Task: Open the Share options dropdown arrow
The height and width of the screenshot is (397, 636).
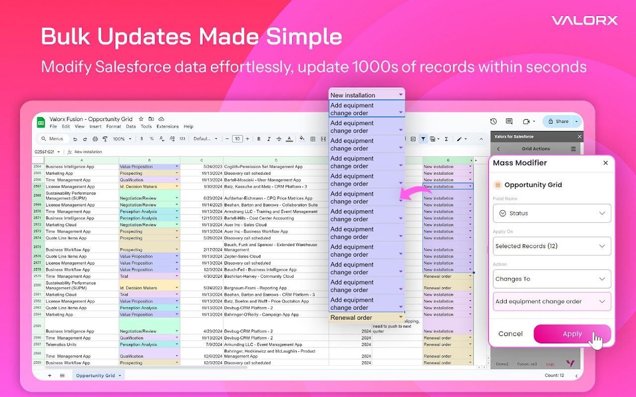Action: point(576,121)
